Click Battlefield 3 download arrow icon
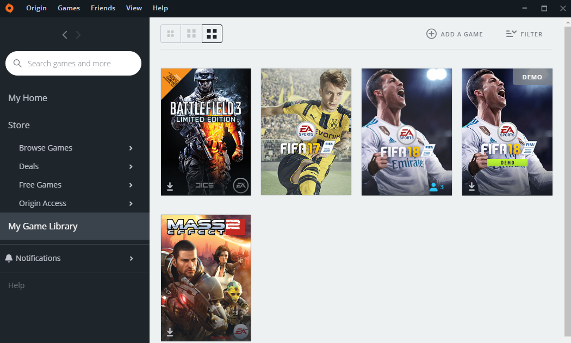Viewport: 571px width, 343px height. point(170,186)
